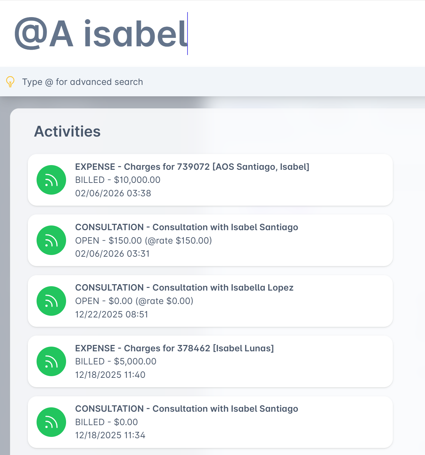Click the lightbulb tip icon
Image resolution: width=425 pixels, height=455 pixels.
coord(10,82)
